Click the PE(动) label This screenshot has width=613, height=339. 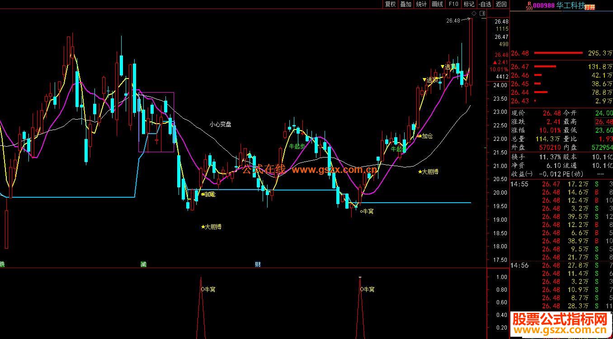click(x=574, y=174)
